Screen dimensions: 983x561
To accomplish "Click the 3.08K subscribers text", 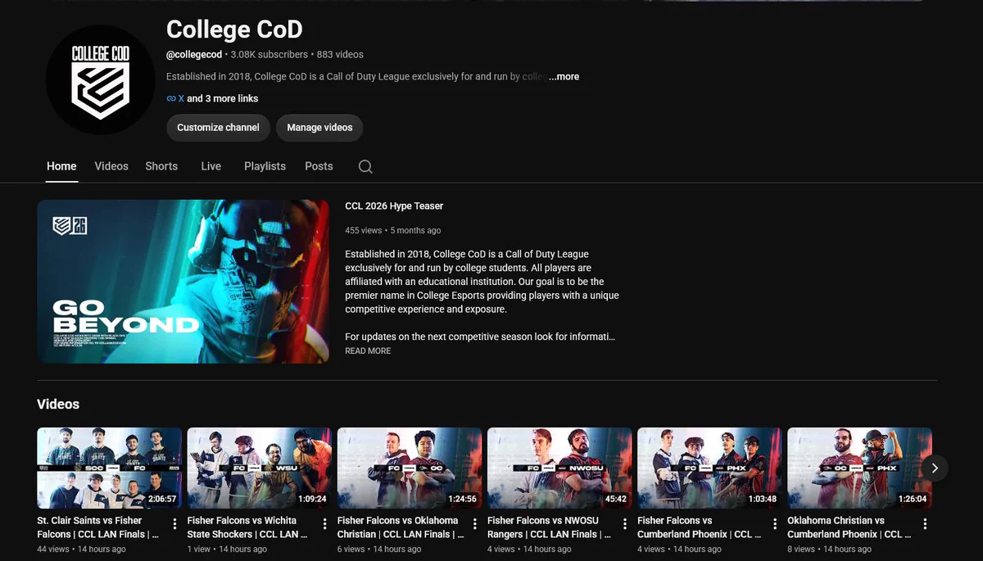I will point(270,54).
